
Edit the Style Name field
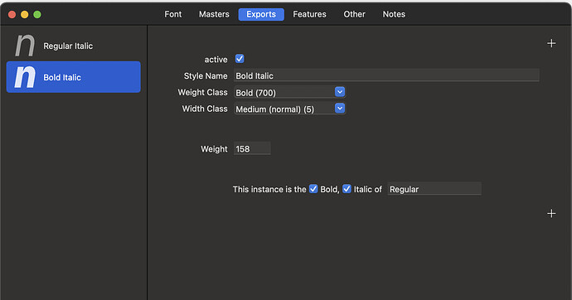pos(386,75)
